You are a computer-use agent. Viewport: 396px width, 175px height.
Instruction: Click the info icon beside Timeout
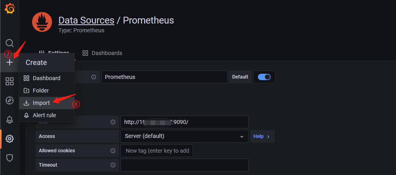[x=113, y=165]
